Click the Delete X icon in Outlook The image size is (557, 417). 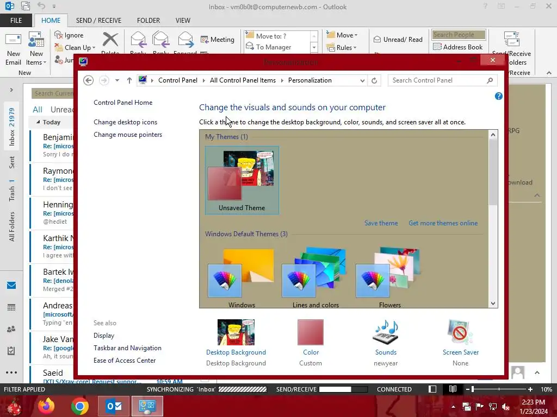click(x=110, y=39)
